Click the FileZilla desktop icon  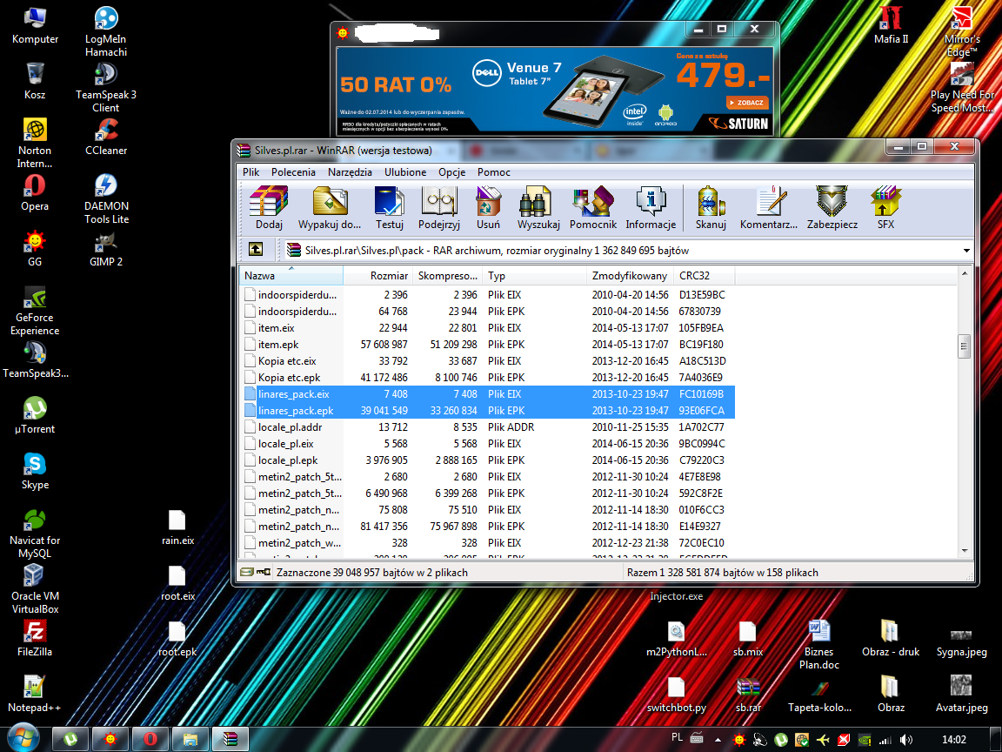35,638
